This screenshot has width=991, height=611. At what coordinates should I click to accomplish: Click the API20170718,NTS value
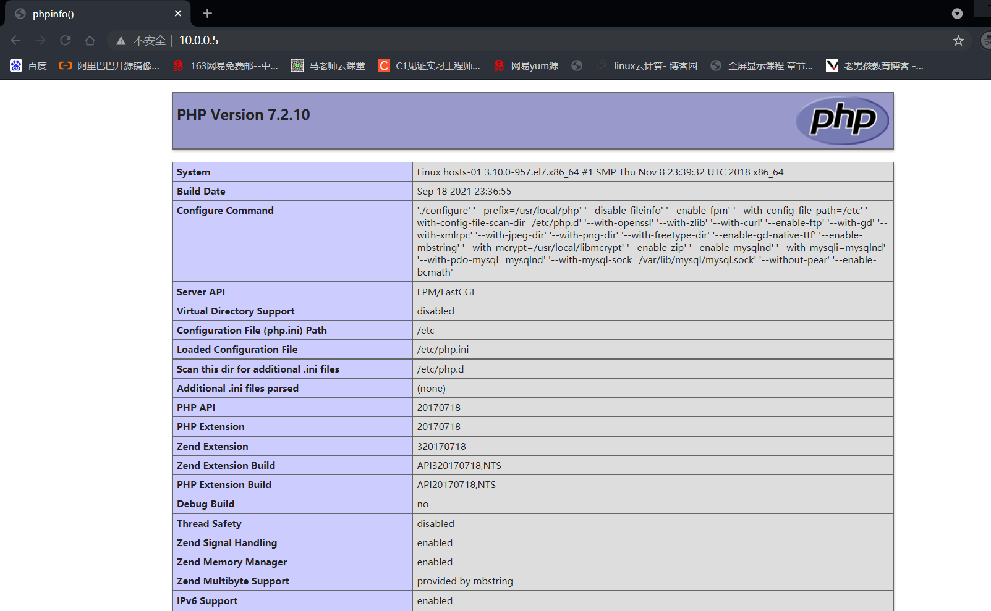pyautogui.click(x=456, y=485)
